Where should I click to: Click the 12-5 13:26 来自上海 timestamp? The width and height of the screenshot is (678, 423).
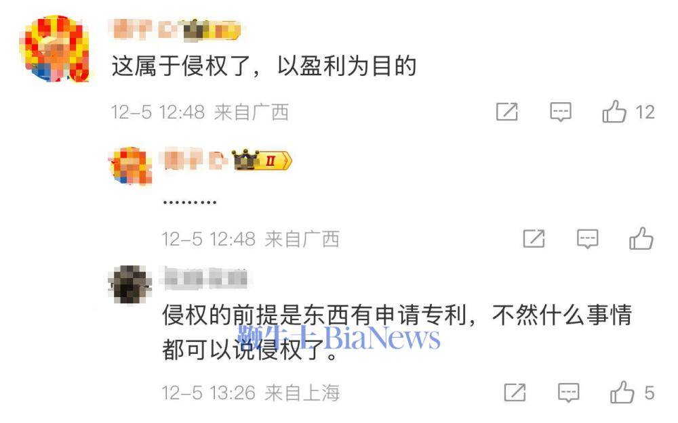251,393
